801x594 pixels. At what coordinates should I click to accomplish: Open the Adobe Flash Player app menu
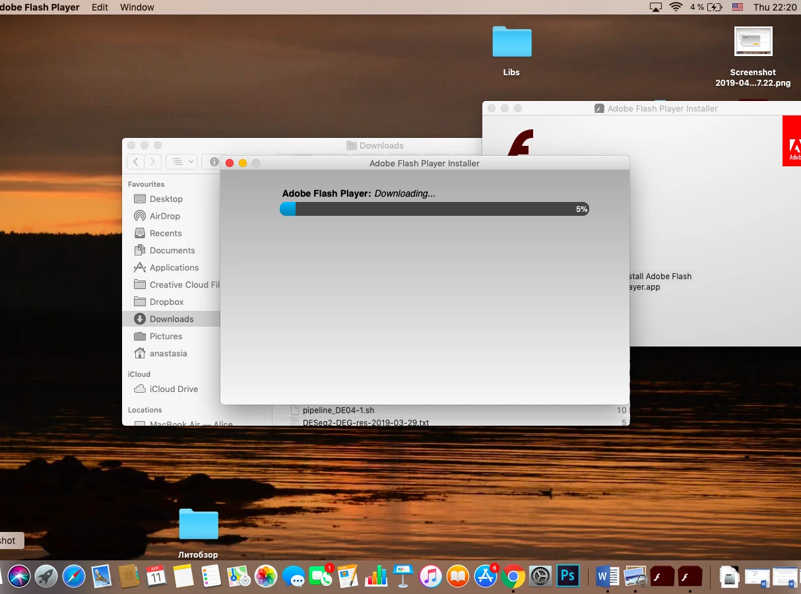(x=40, y=7)
